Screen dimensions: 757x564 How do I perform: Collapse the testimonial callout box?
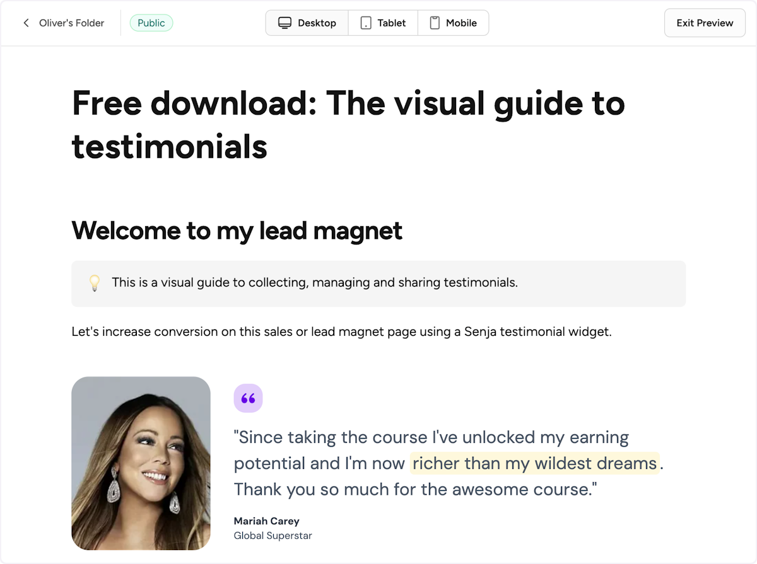click(378, 283)
